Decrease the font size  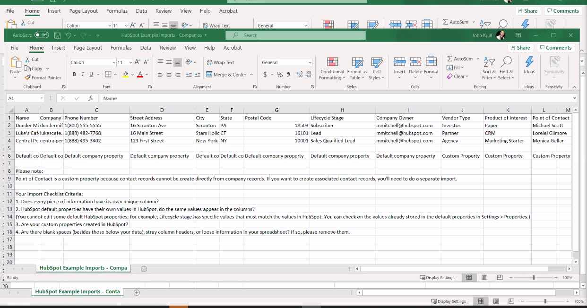pos(146,62)
